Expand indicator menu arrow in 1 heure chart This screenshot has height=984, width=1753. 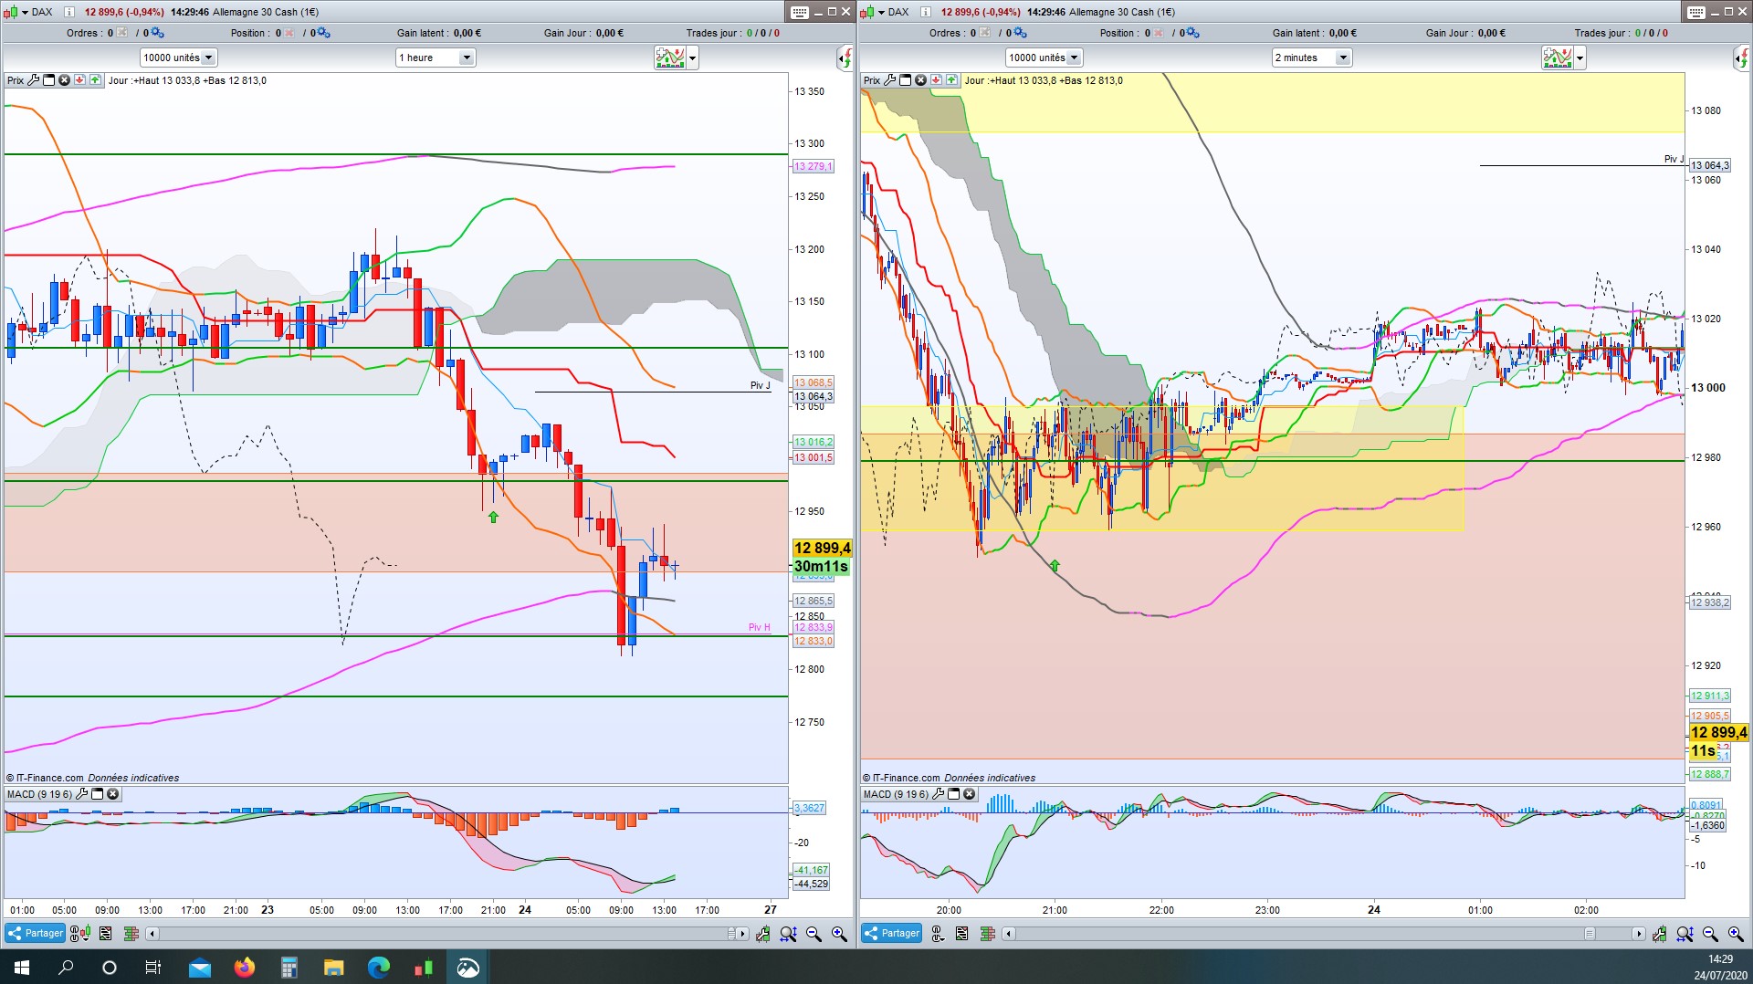point(693,58)
